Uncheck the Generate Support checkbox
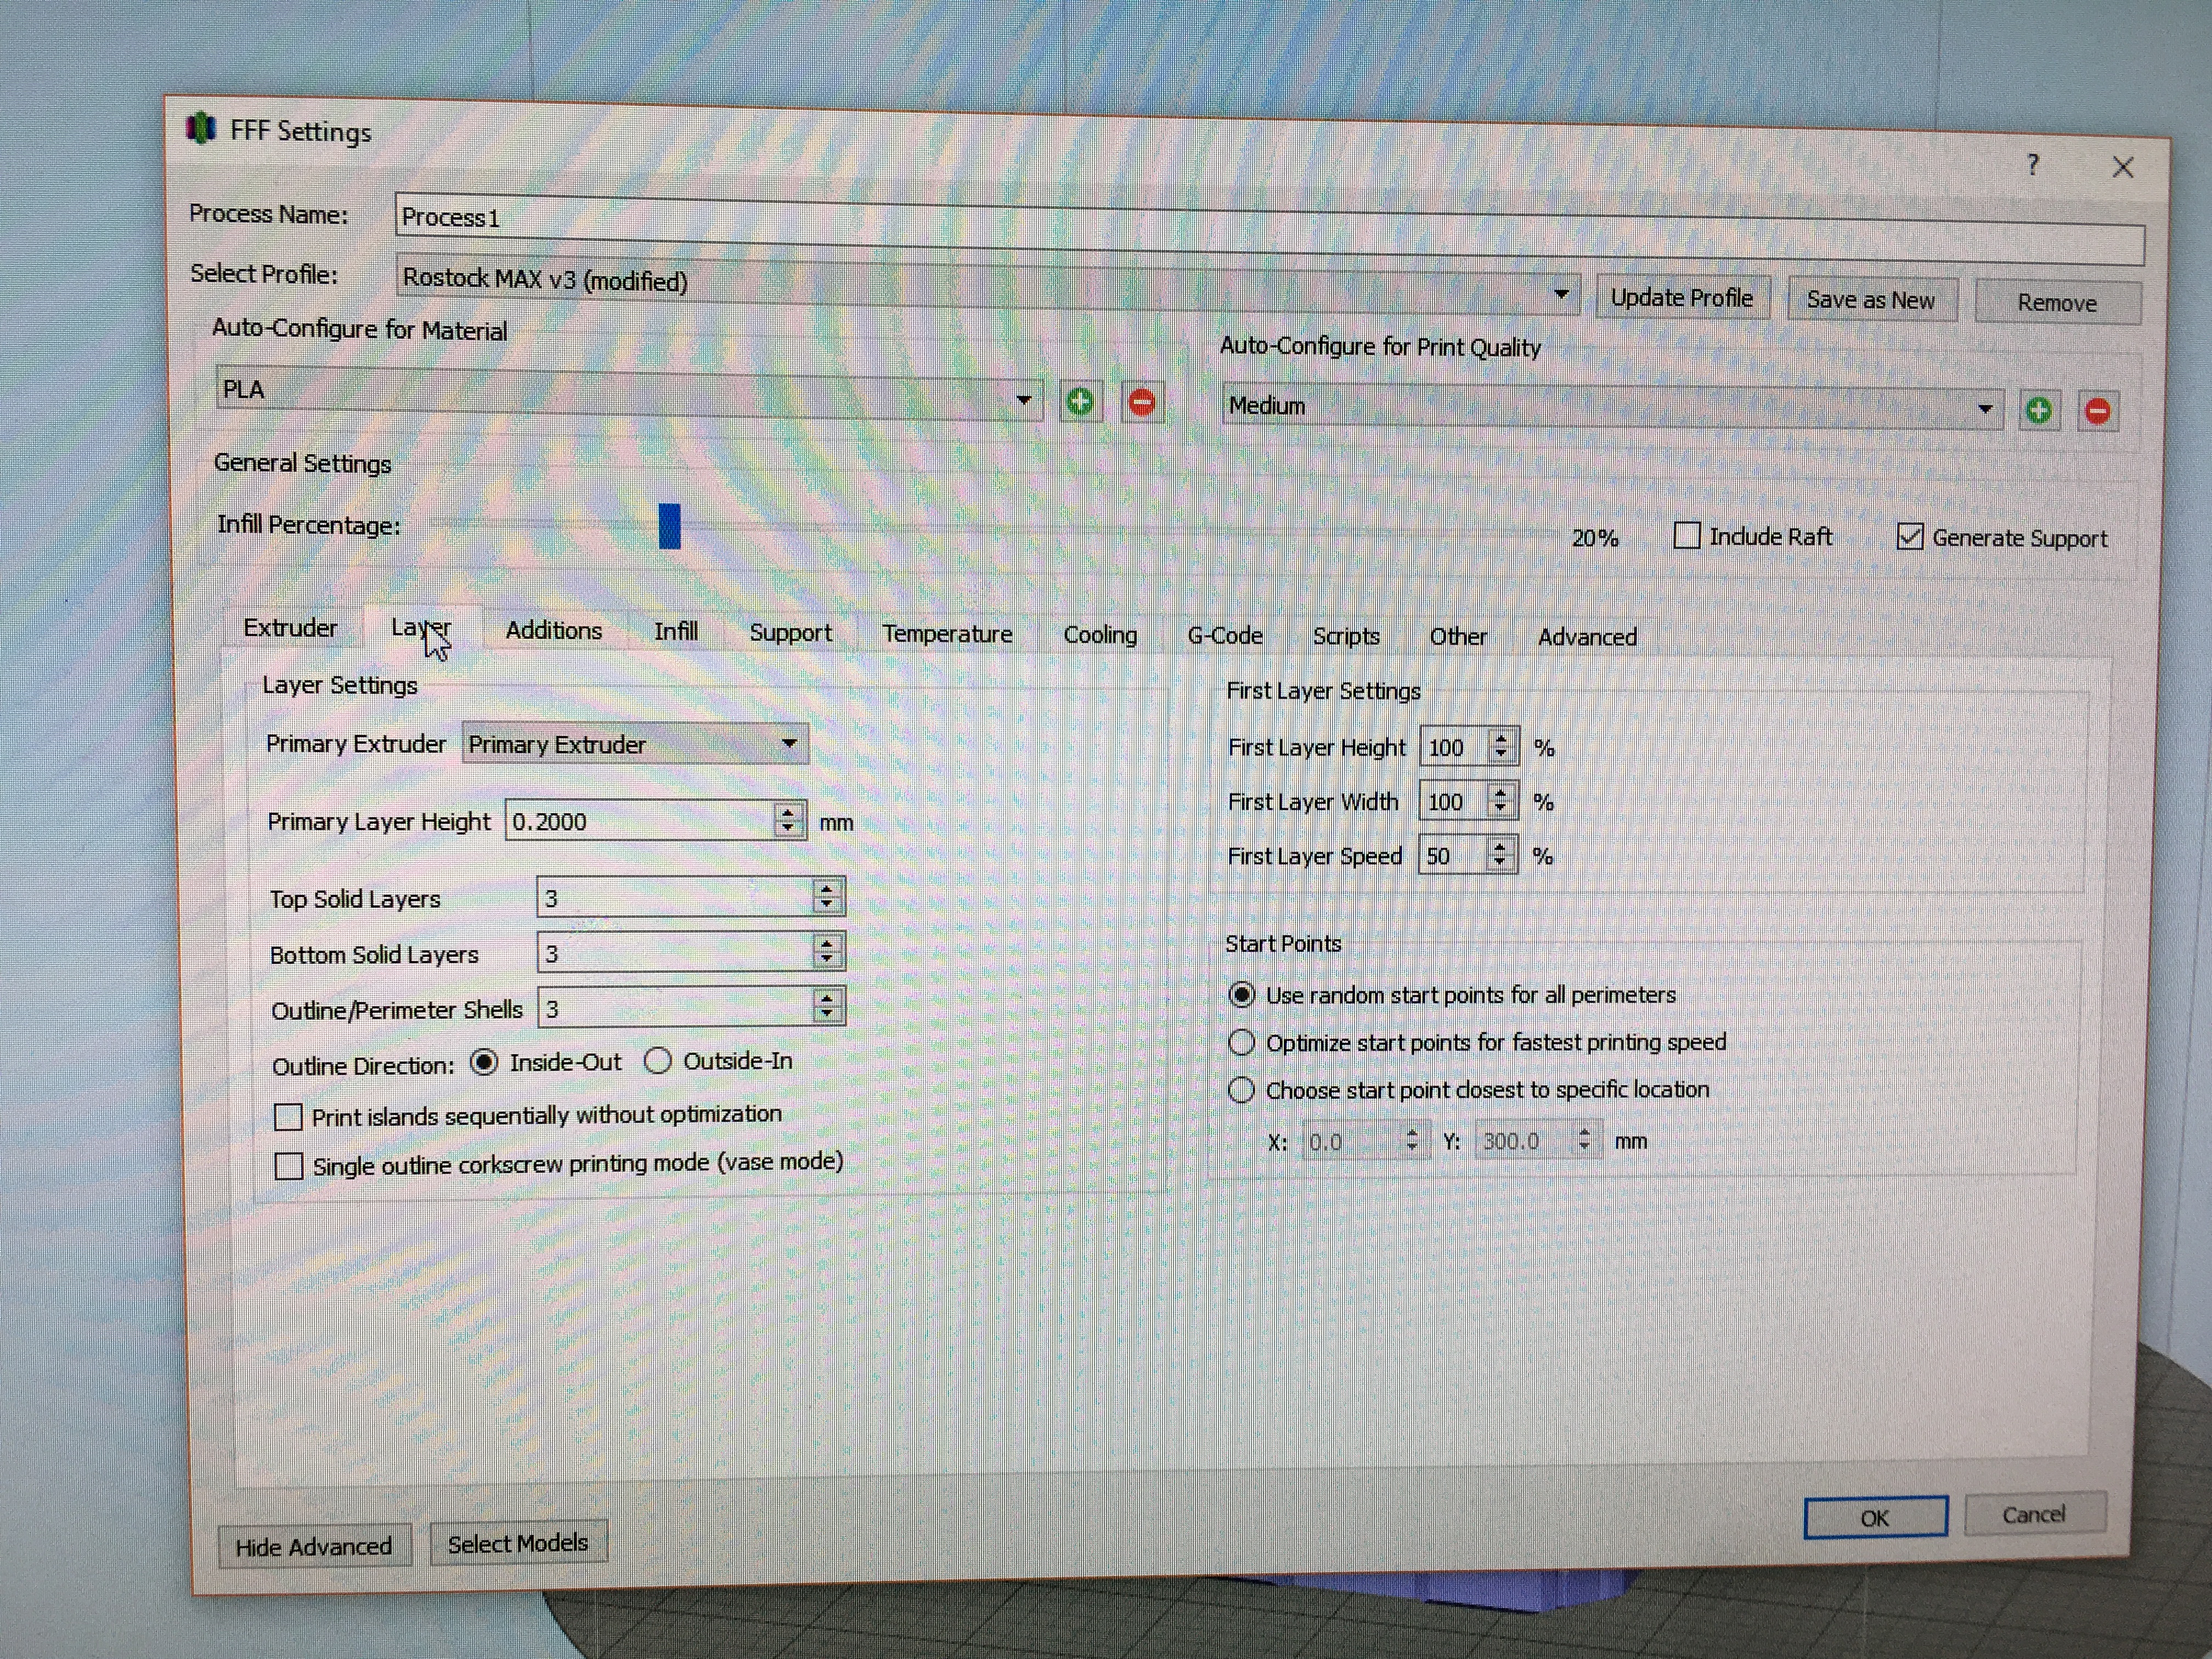 (x=1909, y=537)
